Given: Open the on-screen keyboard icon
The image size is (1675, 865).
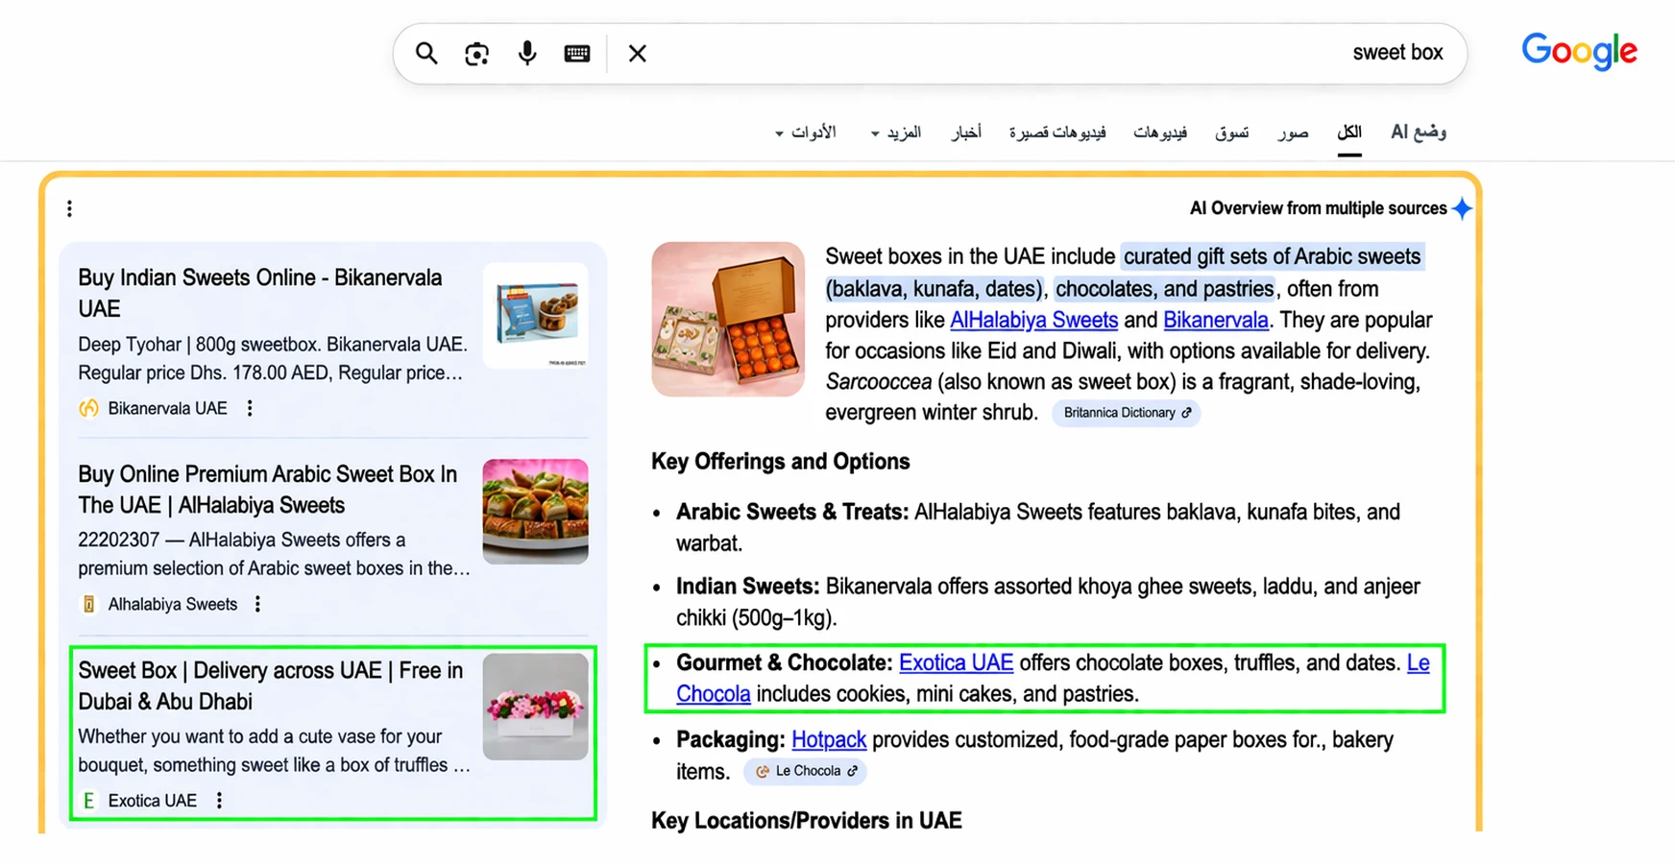Looking at the screenshot, I should click(576, 54).
